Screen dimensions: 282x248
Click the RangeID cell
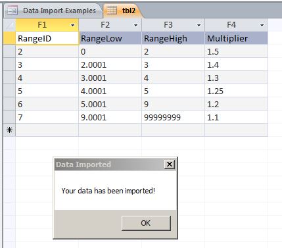(47, 38)
